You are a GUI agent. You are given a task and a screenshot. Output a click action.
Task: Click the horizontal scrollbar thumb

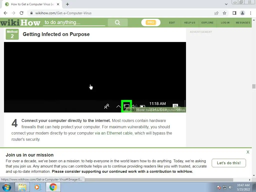[x=159, y=180]
